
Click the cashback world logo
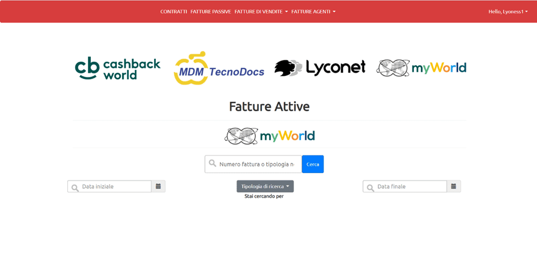(117, 68)
